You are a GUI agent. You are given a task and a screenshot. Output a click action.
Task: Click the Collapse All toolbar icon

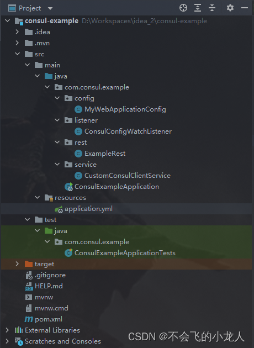pyautogui.click(x=212, y=8)
